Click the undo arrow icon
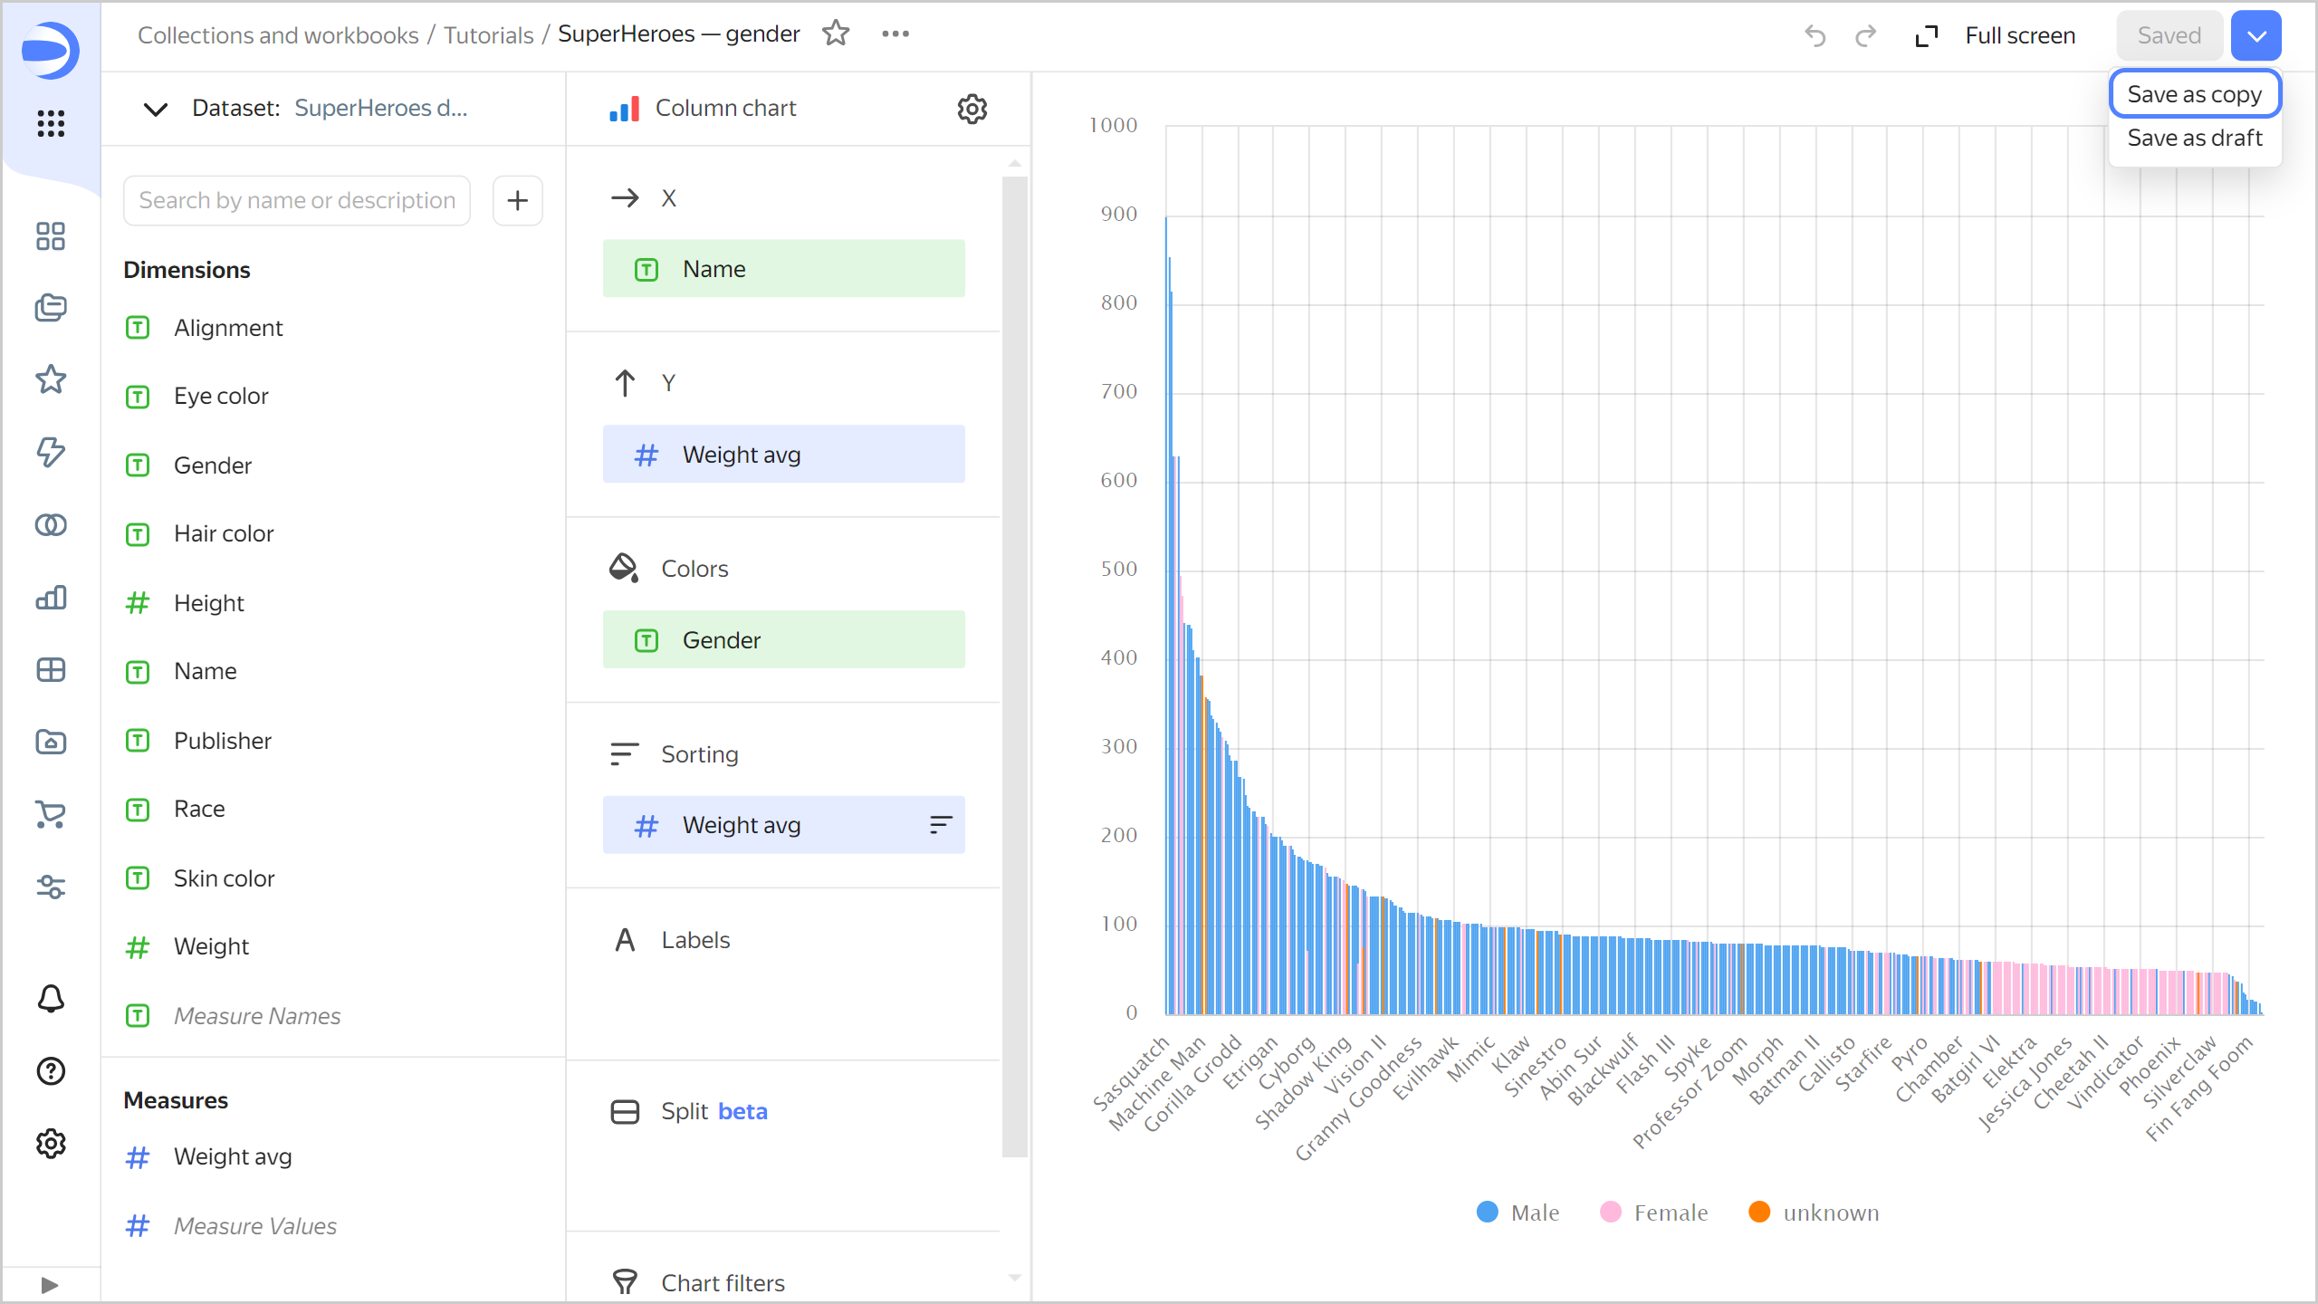The width and height of the screenshot is (2318, 1304). click(1816, 35)
